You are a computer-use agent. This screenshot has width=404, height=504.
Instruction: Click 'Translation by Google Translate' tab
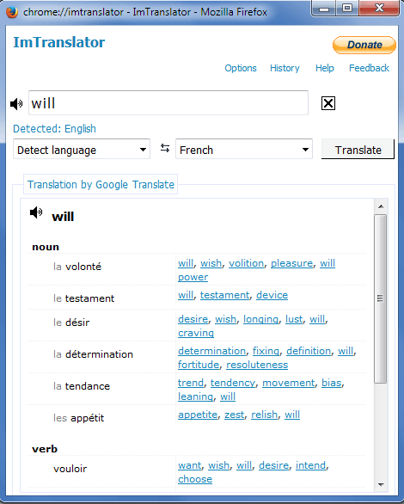101,185
